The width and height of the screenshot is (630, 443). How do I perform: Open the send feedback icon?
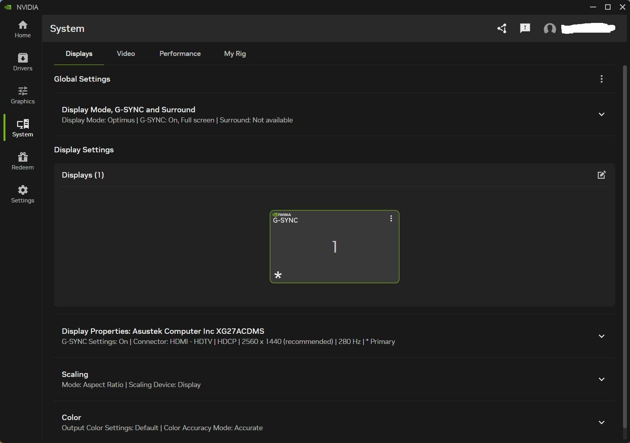(x=525, y=28)
